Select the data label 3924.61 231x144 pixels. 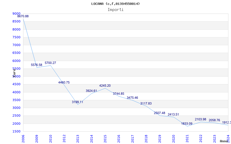[x=91, y=91]
